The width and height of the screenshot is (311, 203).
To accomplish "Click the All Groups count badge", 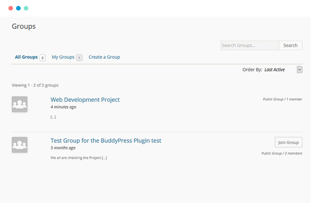I will tap(42, 58).
